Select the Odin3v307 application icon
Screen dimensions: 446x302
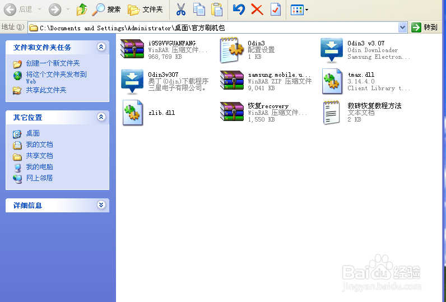(132, 82)
